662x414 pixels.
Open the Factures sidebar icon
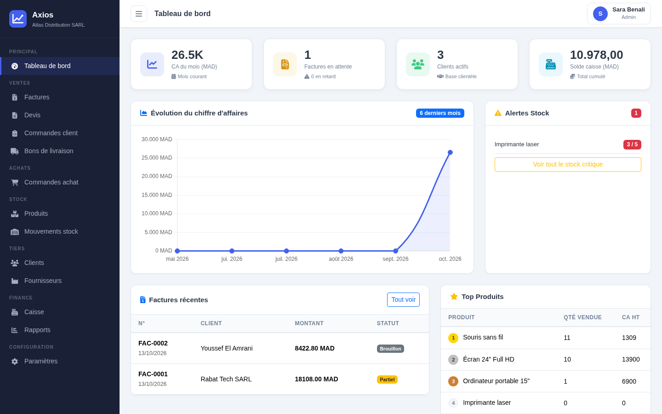(x=15, y=97)
